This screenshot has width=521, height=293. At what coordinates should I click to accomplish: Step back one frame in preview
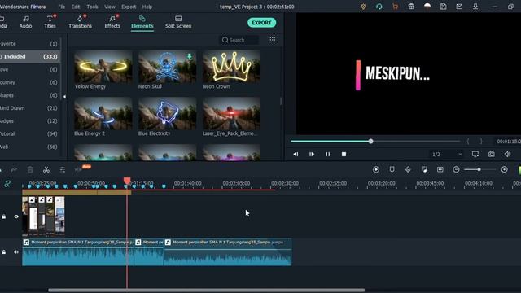click(296, 154)
